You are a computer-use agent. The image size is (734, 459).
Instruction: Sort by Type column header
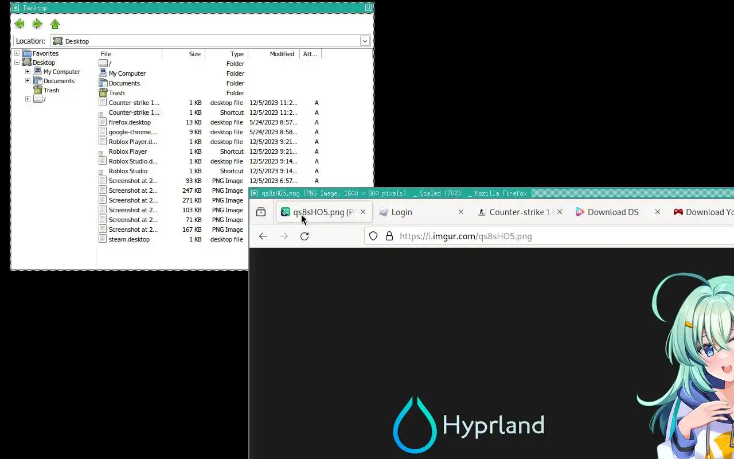click(x=226, y=54)
